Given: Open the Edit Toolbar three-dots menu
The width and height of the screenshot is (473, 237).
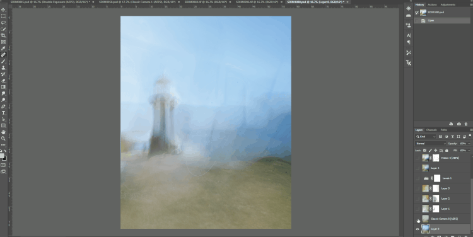Looking at the screenshot, I should click(3, 145).
